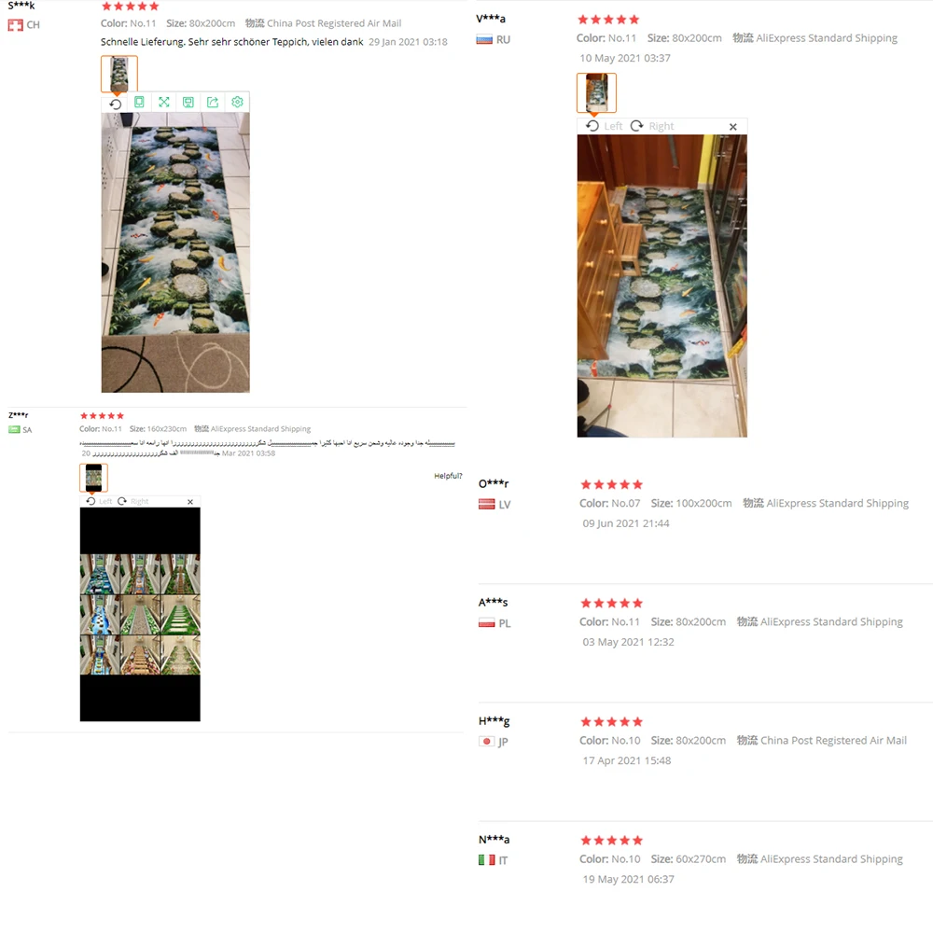Close Z***r's expanded photo viewer
Screen dimensions: 933x933
190,502
